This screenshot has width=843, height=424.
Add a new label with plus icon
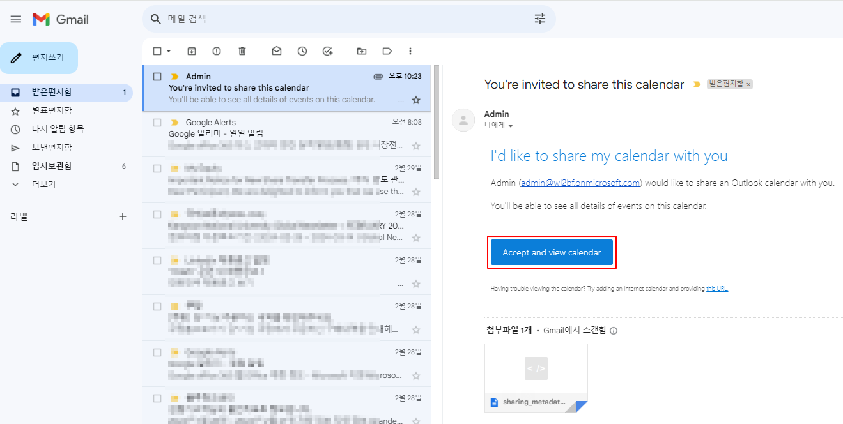click(123, 216)
